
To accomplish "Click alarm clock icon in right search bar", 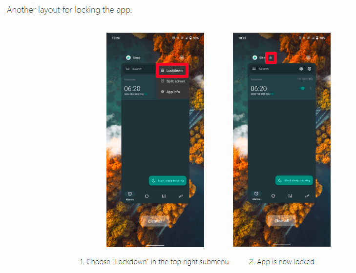I will pos(310,69).
